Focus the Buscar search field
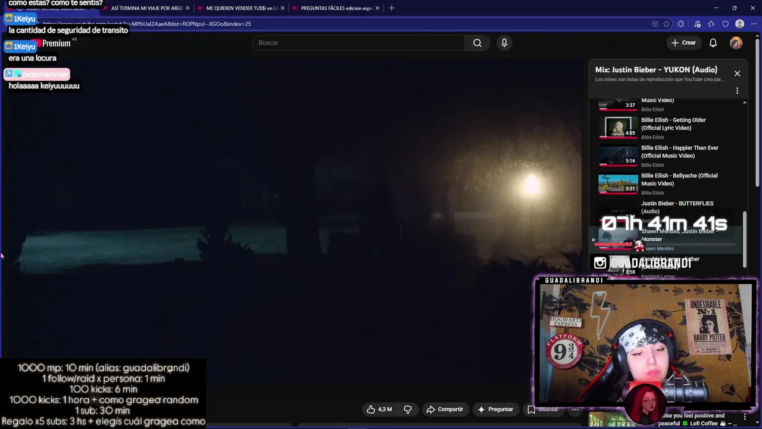 pyautogui.click(x=359, y=43)
